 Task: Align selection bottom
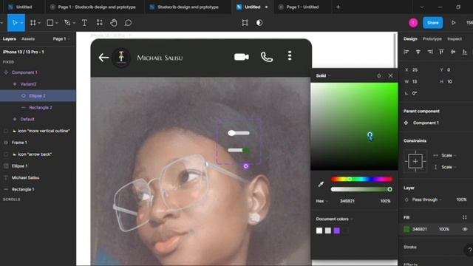tap(465, 52)
